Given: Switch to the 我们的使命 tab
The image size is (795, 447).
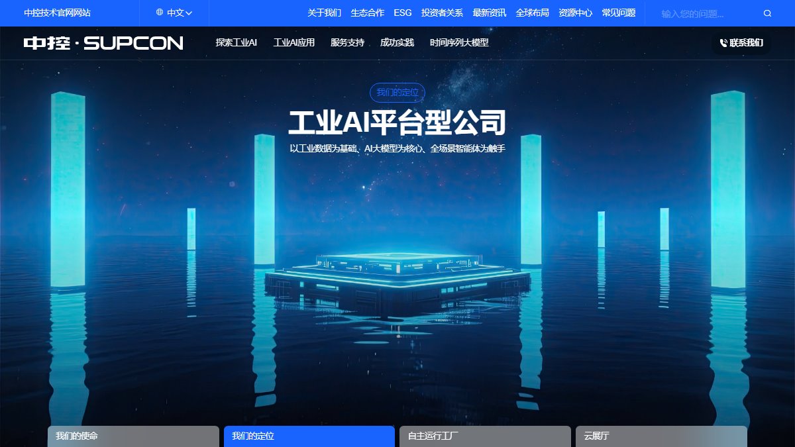Looking at the screenshot, I should tap(133, 436).
